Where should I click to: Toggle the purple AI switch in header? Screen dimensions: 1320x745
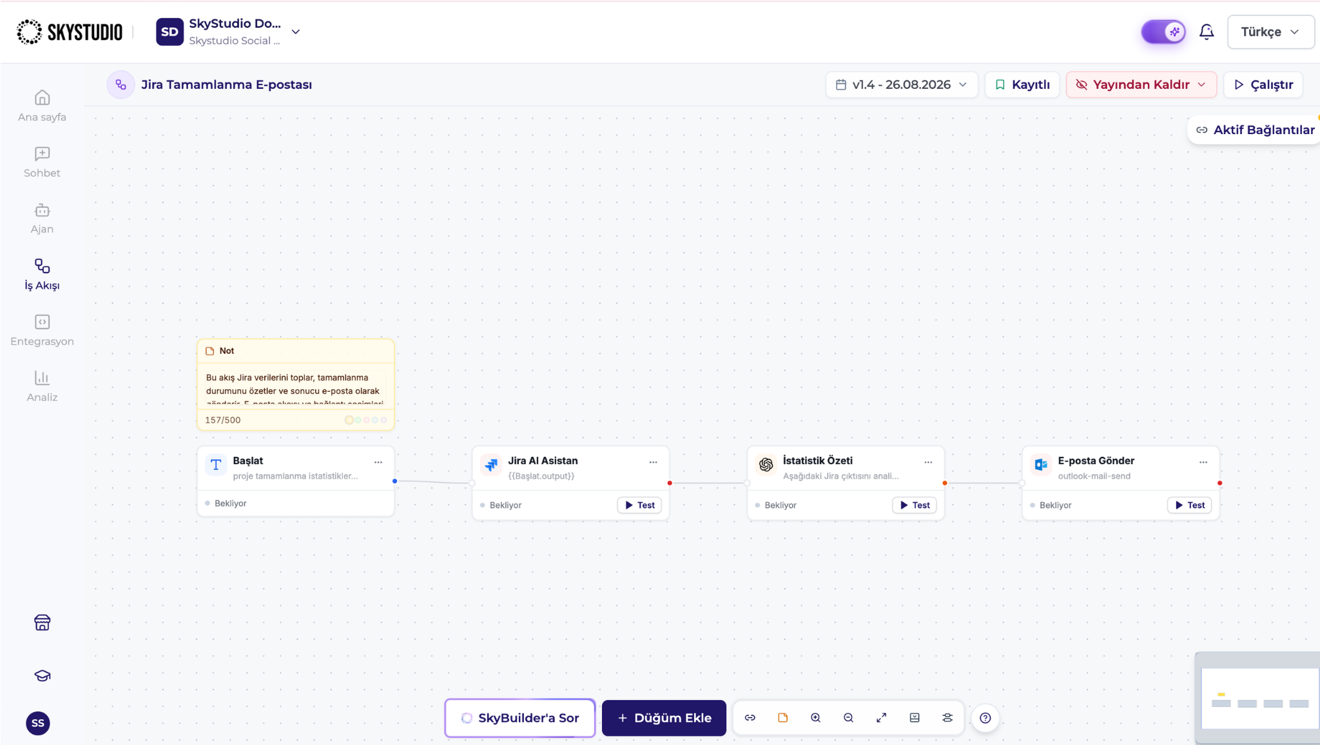coord(1163,32)
